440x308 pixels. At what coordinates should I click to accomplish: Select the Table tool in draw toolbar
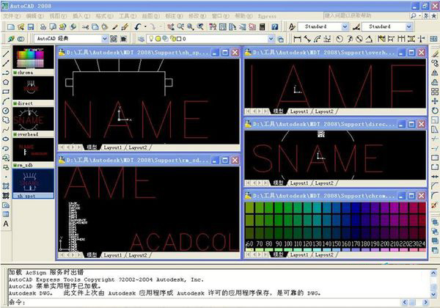(6, 215)
